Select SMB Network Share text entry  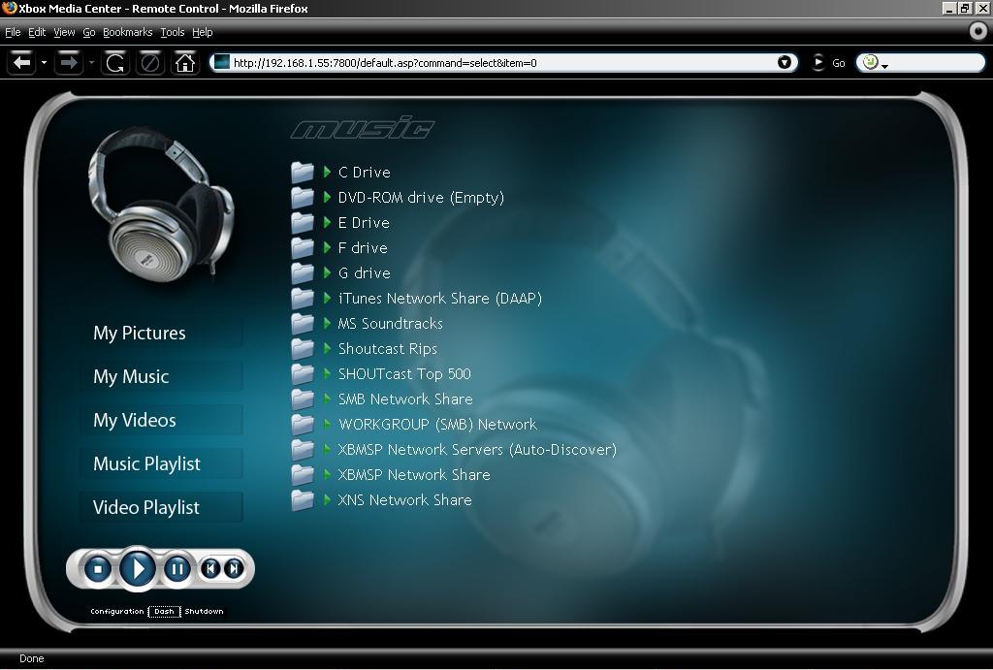pyautogui.click(x=405, y=399)
